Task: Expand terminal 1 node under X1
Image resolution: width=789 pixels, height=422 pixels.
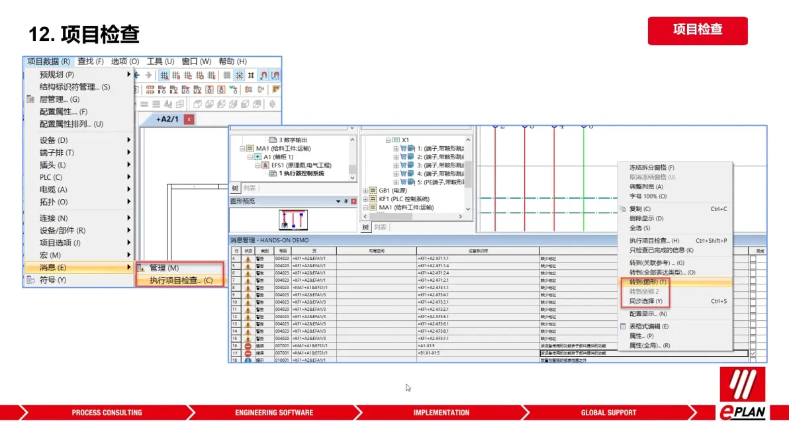Action: (396, 148)
